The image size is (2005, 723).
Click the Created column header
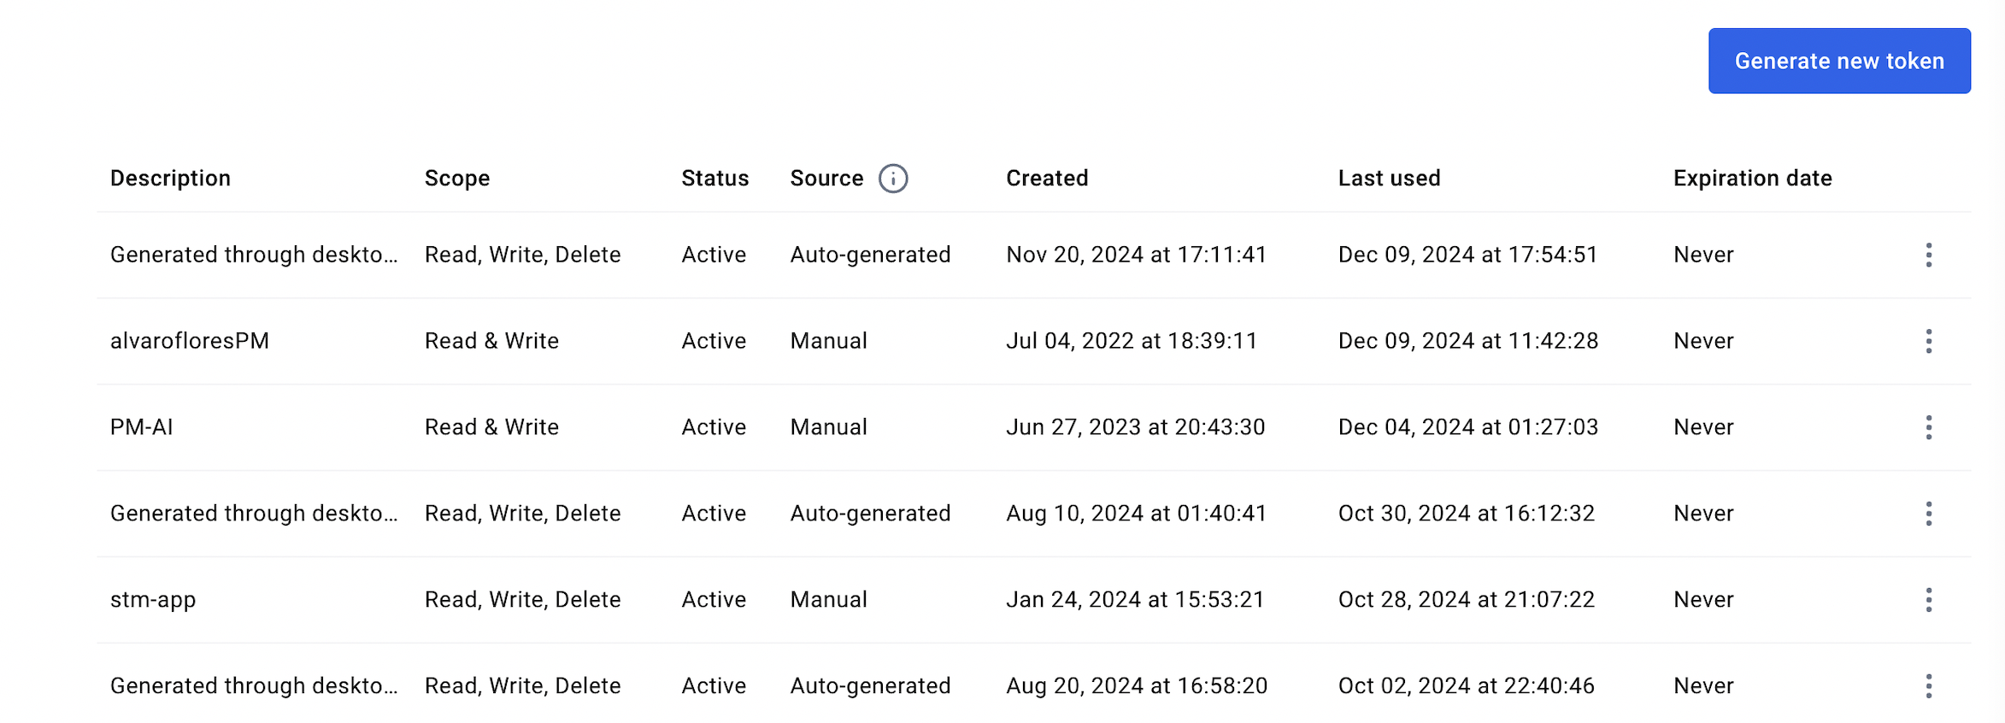(1047, 178)
